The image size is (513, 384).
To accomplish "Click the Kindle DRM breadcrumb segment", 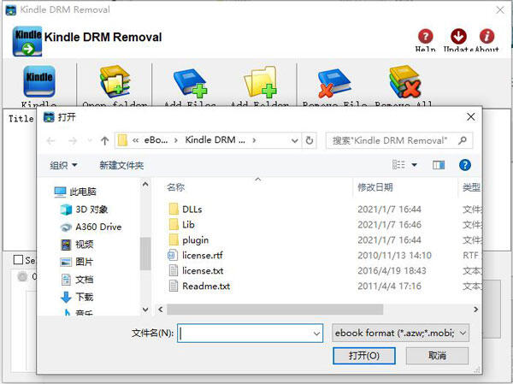I will 215,140.
